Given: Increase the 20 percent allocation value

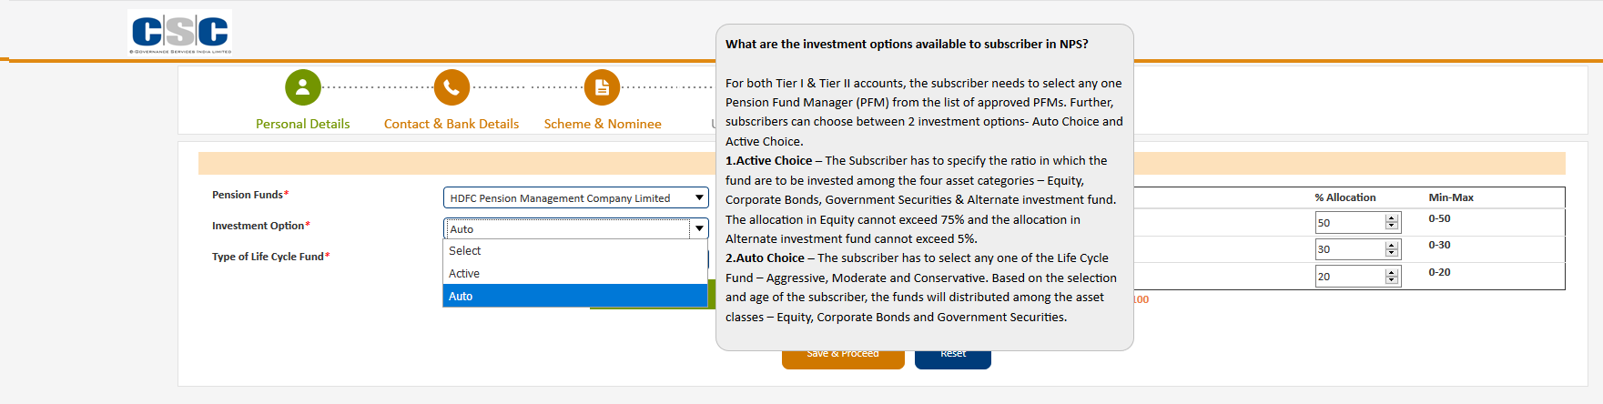Looking at the screenshot, I should (x=1391, y=272).
